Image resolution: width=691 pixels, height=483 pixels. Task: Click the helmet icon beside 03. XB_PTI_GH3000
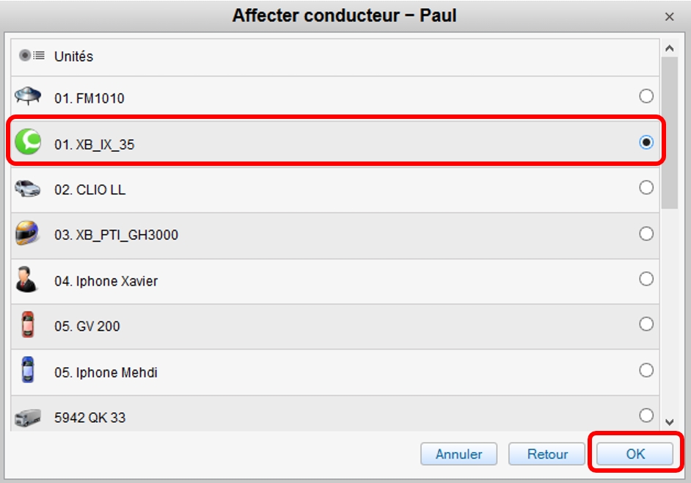[x=27, y=233]
